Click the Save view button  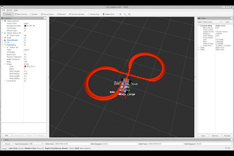pyautogui.click(x=203, y=136)
